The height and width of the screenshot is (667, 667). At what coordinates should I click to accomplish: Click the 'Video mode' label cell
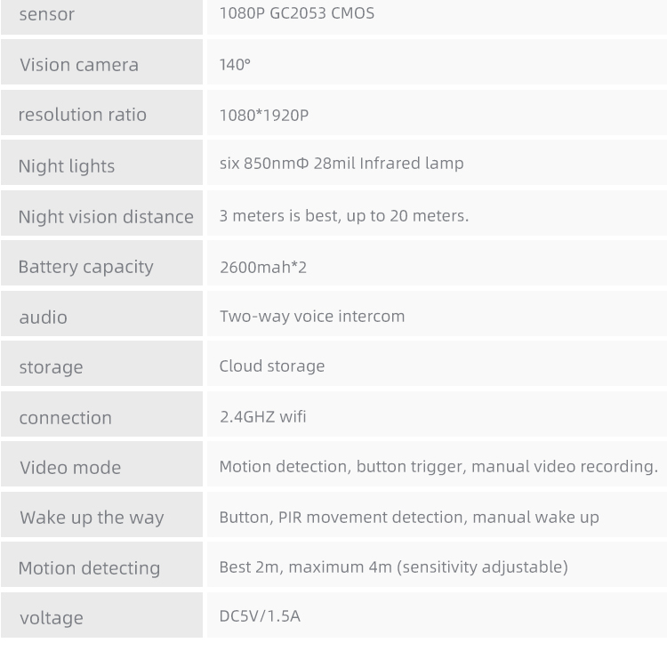(101, 464)
